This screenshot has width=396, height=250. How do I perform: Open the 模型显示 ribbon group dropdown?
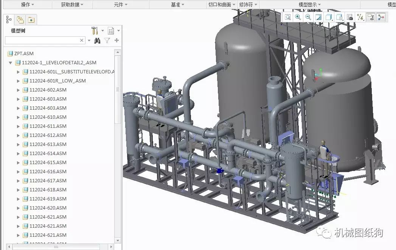310,5
